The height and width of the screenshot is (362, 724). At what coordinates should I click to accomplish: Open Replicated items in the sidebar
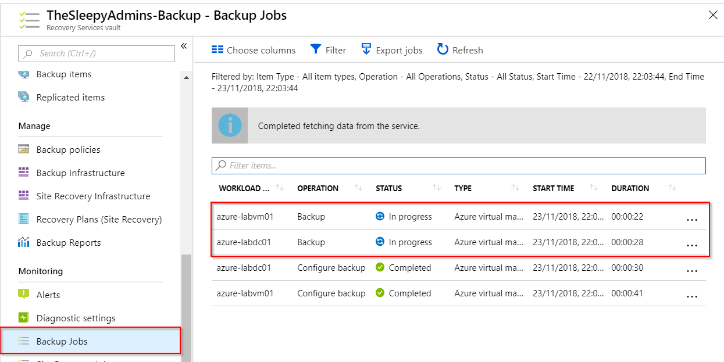[70, 97]
